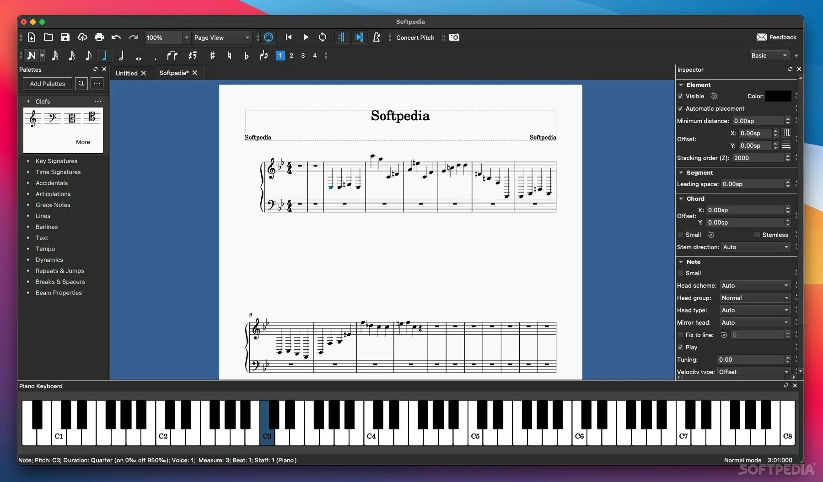
Task: Print the score
Action: (99, 37)
